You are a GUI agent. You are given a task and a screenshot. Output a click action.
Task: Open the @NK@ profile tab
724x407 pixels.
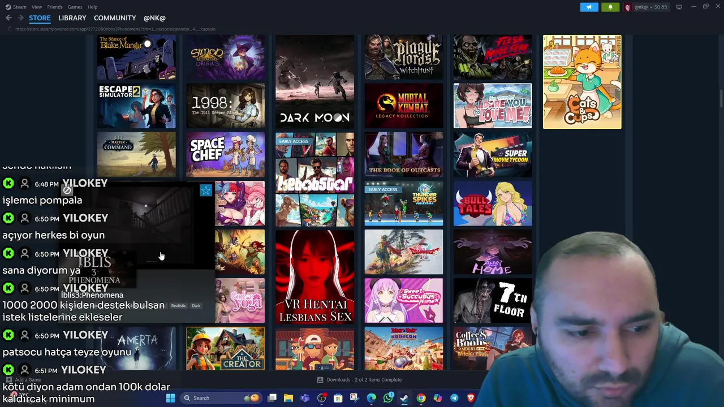point(154,18)
